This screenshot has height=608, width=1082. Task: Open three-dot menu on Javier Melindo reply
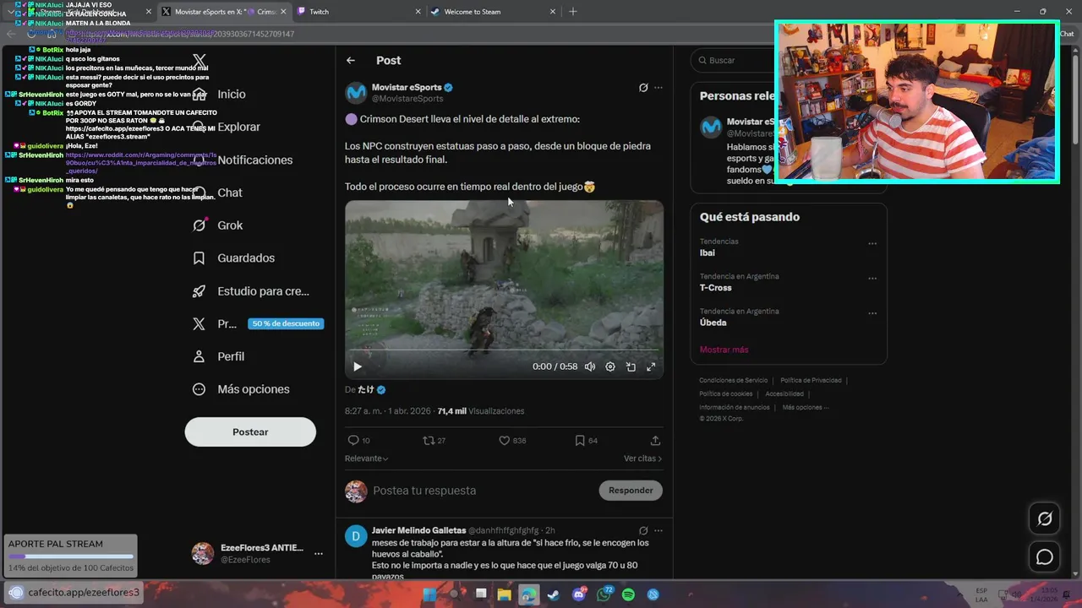click(658, 531)
